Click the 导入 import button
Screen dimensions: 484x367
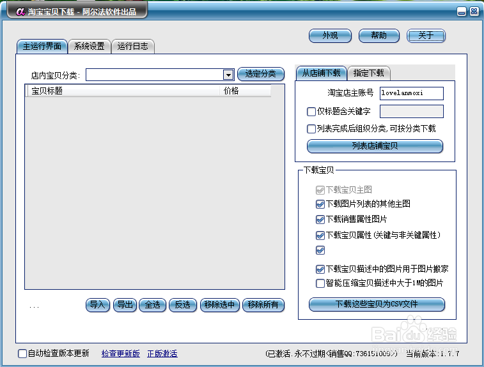[x=98, y=305]
